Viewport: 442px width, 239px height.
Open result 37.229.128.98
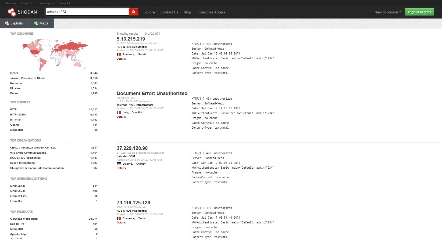click(x=132, y=148)
